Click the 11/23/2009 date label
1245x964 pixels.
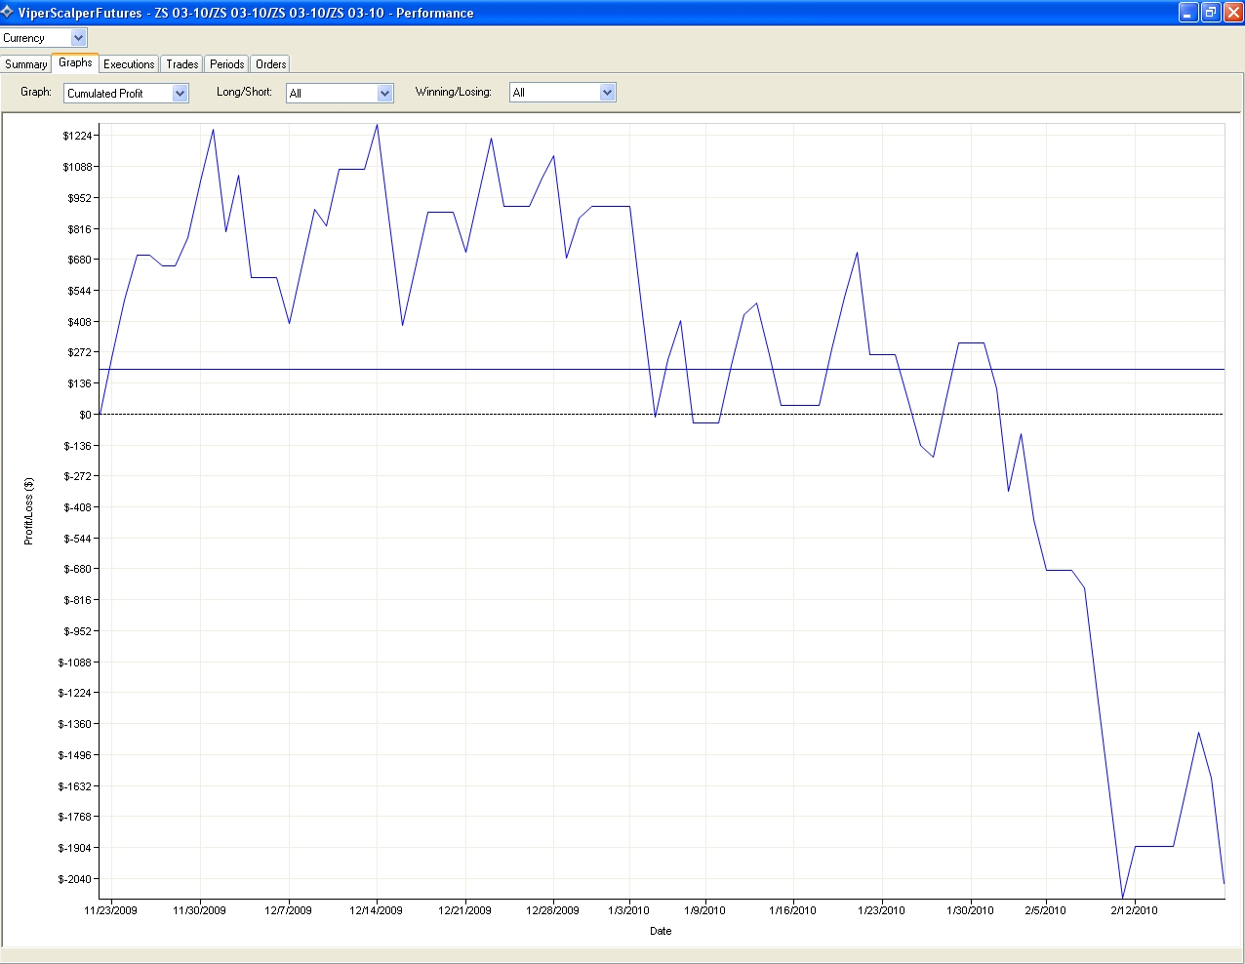(x=111, y=910)
